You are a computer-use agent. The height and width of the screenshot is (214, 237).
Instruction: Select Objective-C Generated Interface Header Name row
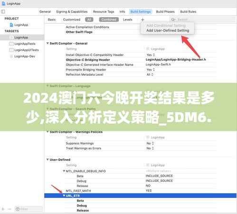tap(99, 65)
